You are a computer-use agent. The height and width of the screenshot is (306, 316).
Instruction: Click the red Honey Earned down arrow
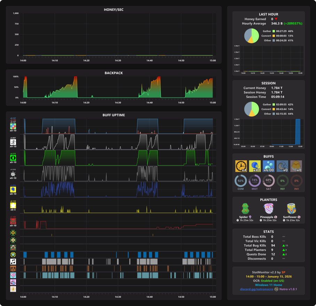click(x=276, y=19)
